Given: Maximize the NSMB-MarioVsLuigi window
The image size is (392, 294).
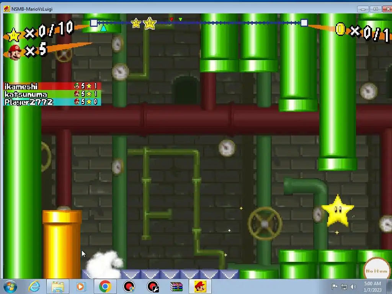Looking at the screenshot, I should 376,9.
